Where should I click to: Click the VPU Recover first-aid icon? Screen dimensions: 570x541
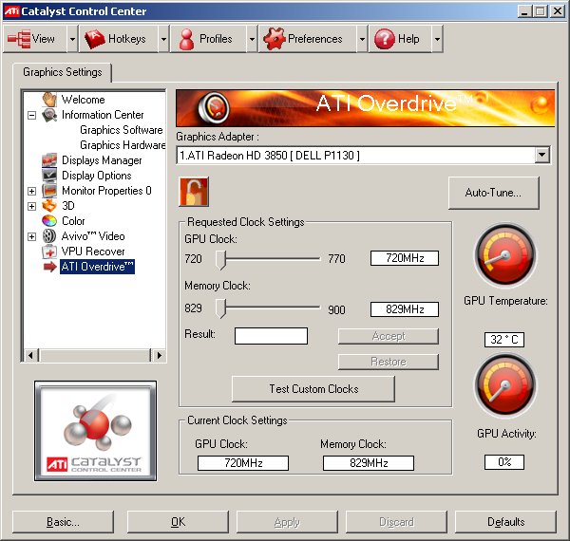point(49,252)
